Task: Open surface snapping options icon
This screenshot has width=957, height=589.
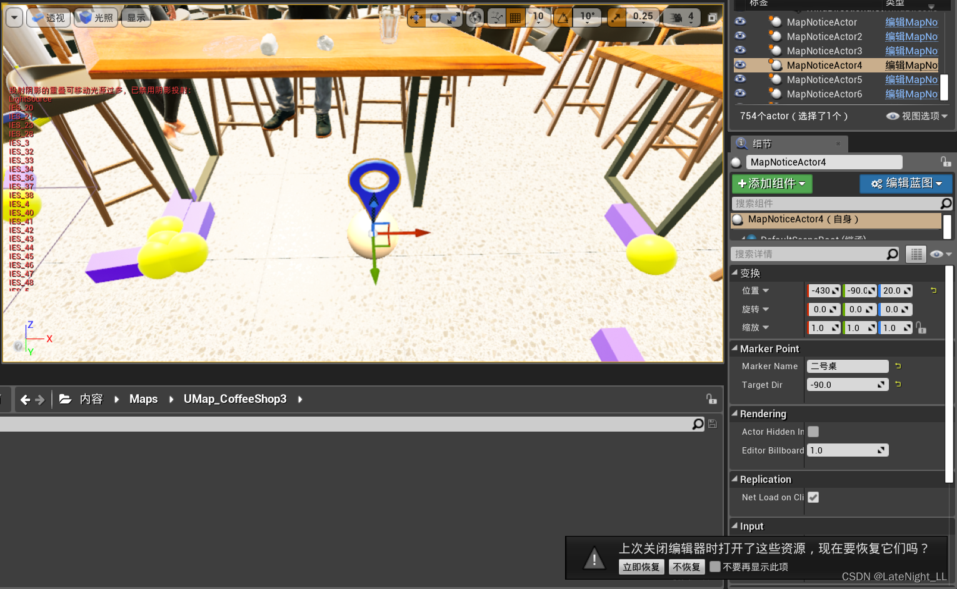Action: pyautogui.click(x=496, y=17)
